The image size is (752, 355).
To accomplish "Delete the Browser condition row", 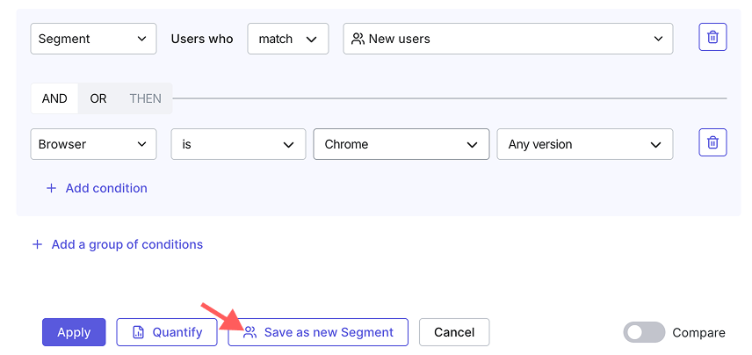I will coord(712,142).
